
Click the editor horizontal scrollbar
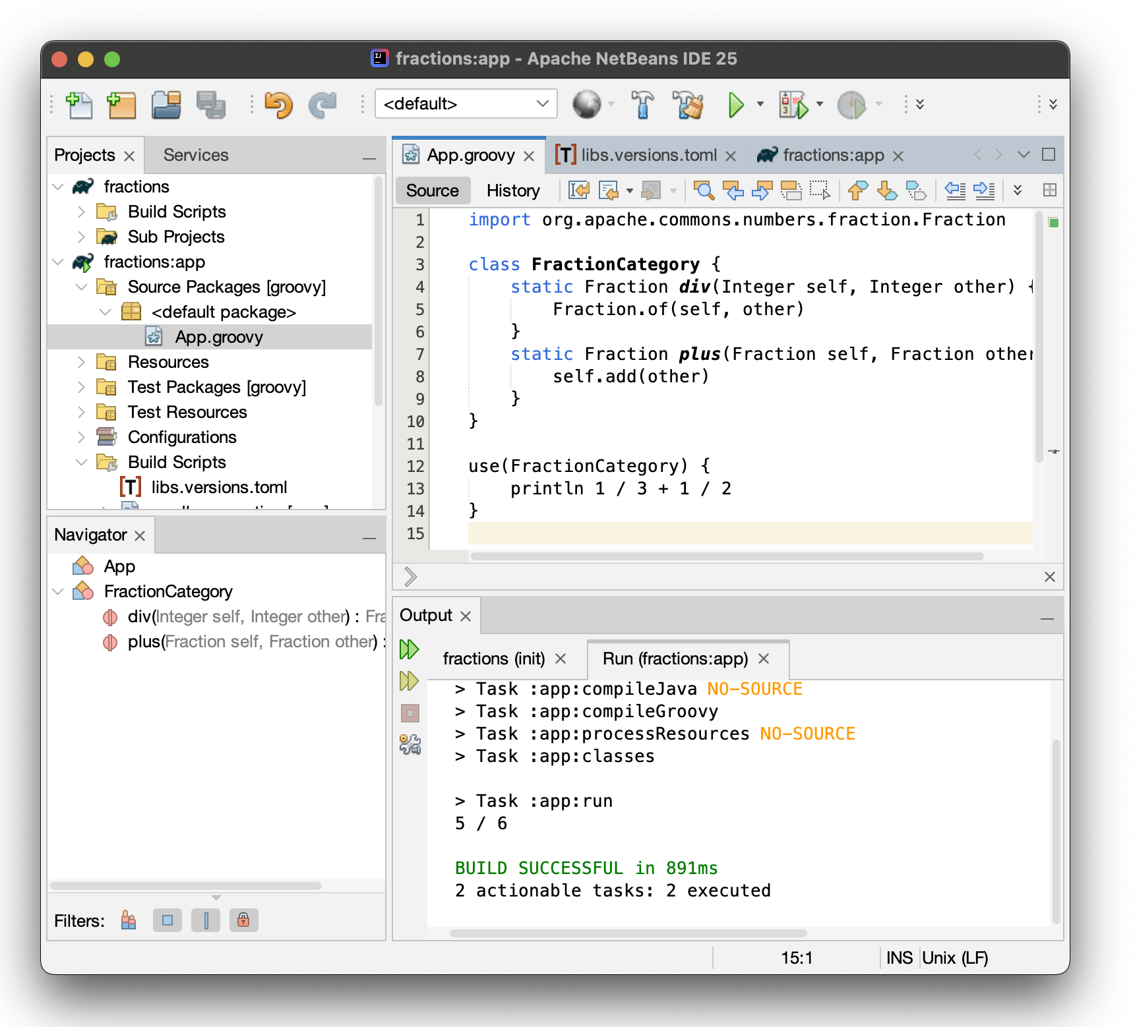pyautogui.click(x=726, y=556)
